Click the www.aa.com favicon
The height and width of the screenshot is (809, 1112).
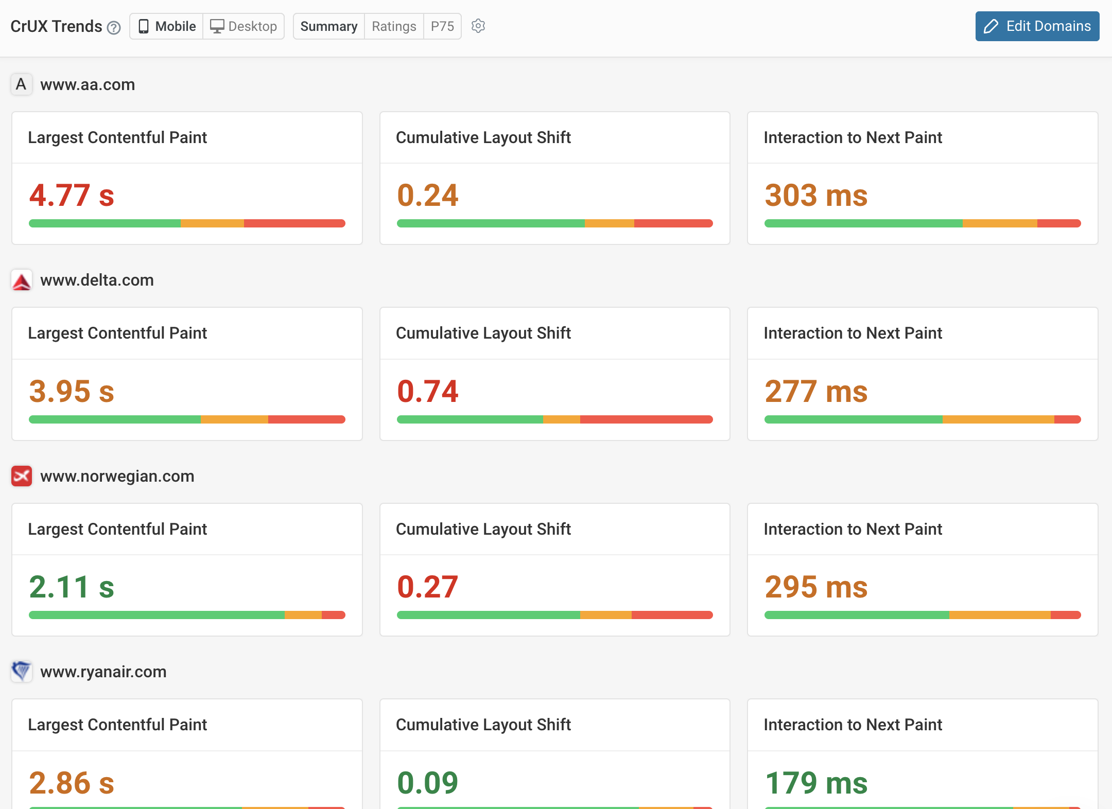21,84
